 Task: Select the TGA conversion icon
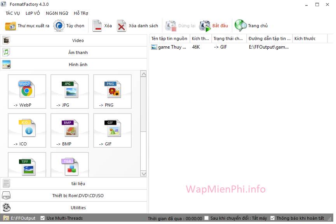pos(70,165)
